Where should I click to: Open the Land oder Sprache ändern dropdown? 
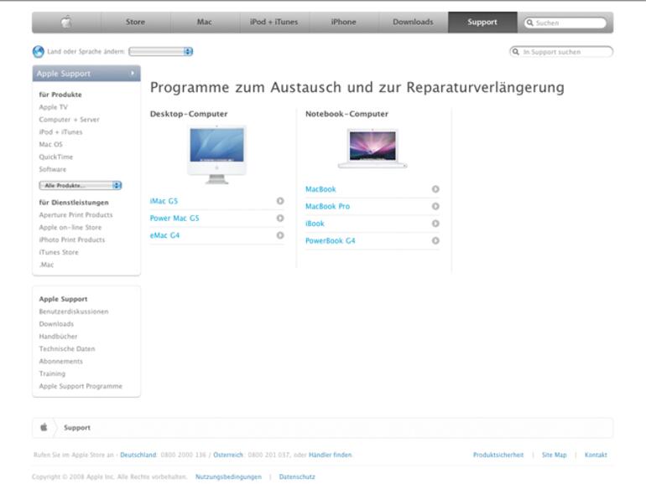click(x=161, y=51)
